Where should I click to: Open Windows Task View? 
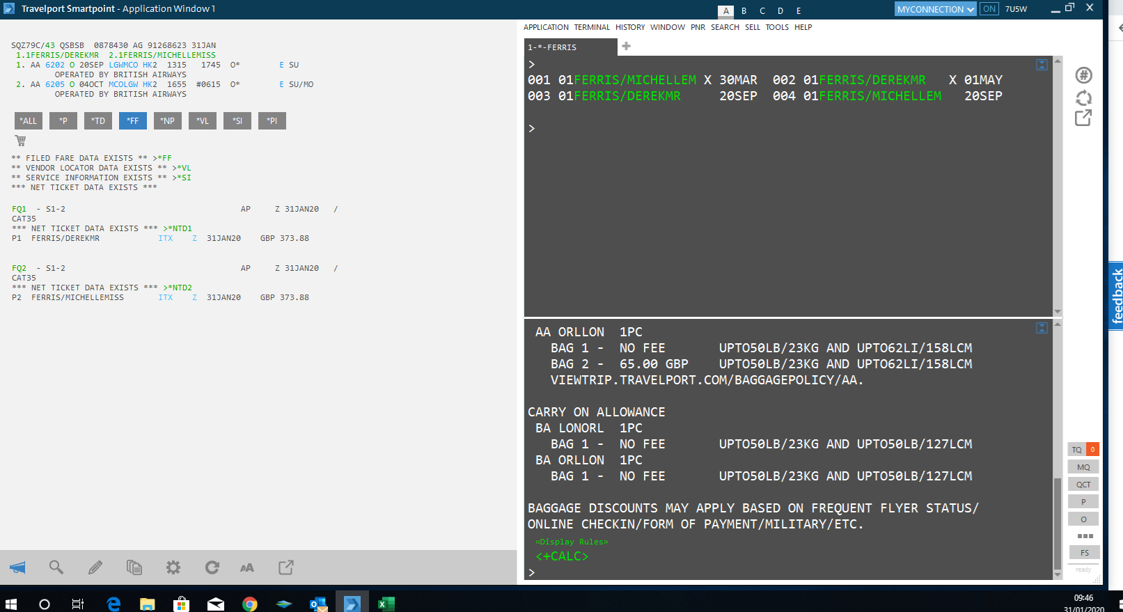78,604
